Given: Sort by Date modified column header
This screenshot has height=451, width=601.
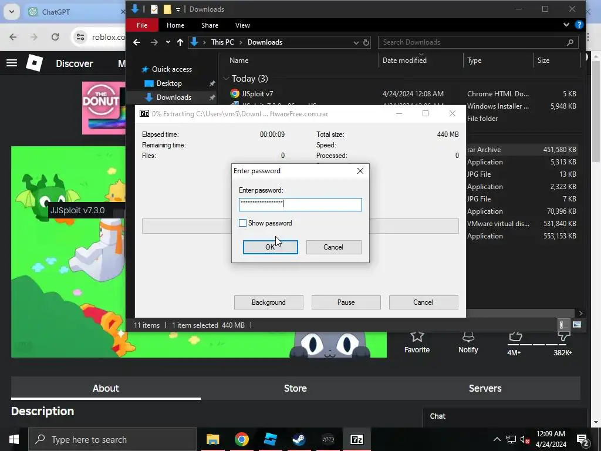Looking at the screenshot, I should click(404, 60).
